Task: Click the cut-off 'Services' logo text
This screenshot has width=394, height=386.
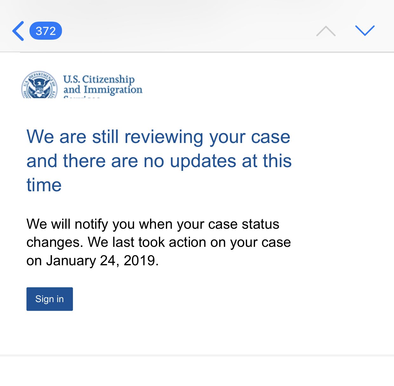Action: point(82,97)
